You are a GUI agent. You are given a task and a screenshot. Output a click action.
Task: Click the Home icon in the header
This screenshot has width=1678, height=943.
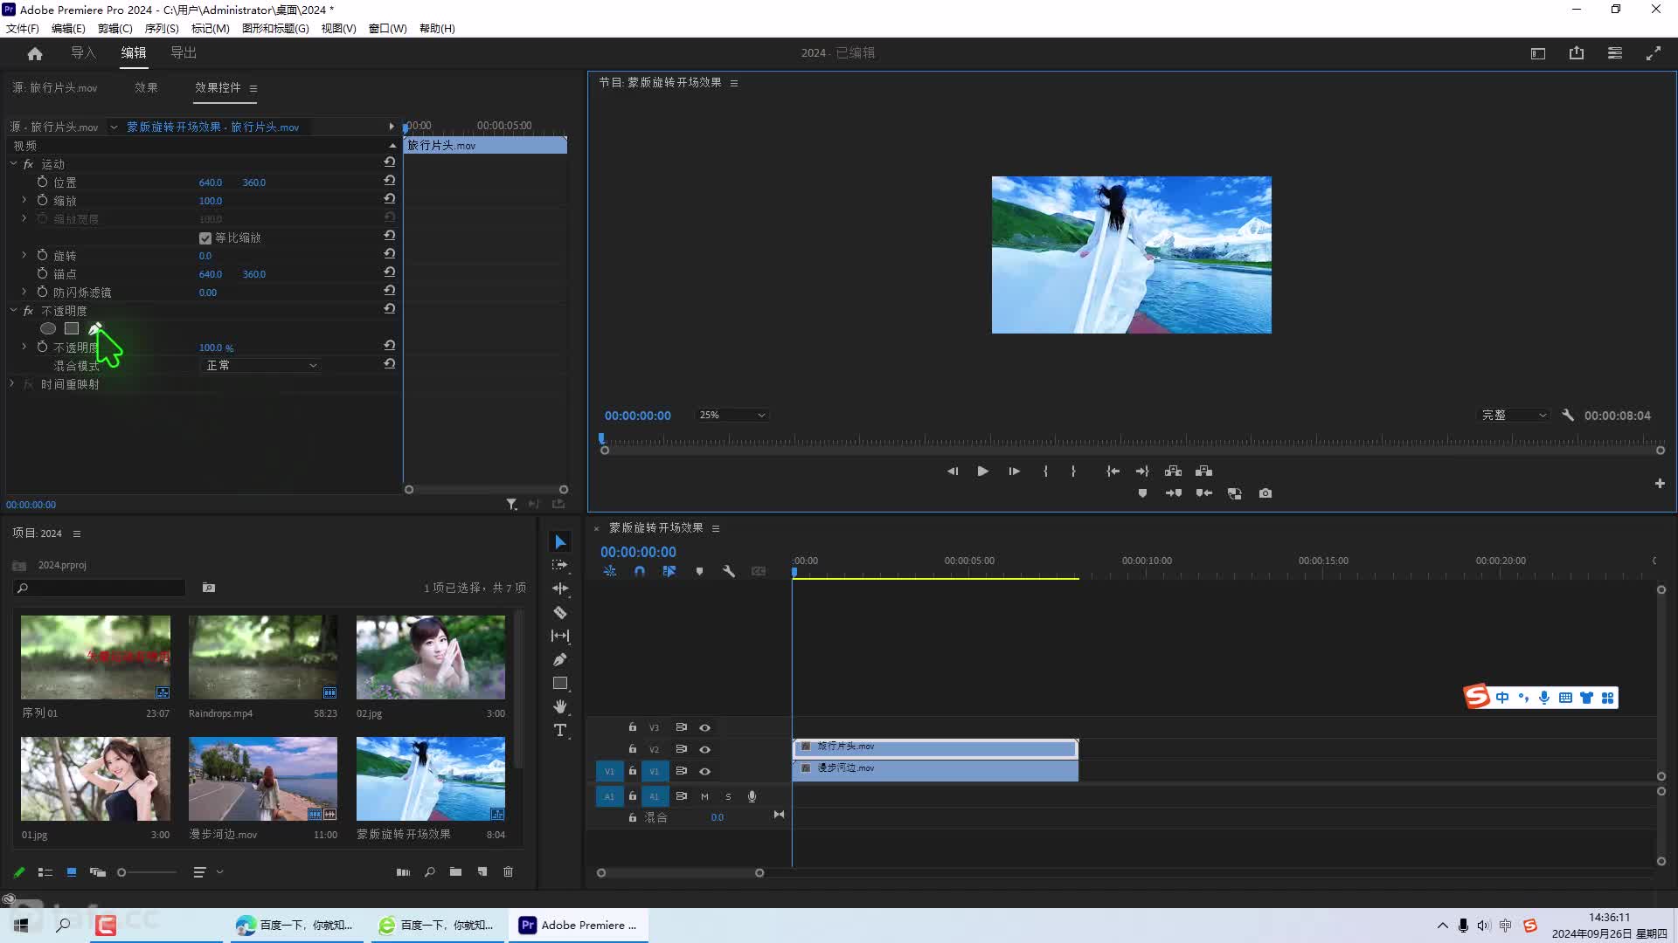pos(35,53)
